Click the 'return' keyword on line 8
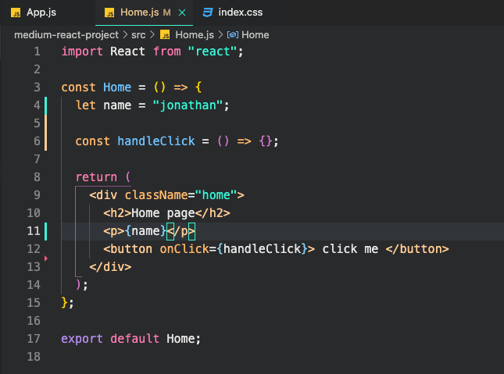 click(x=96, y=177)
